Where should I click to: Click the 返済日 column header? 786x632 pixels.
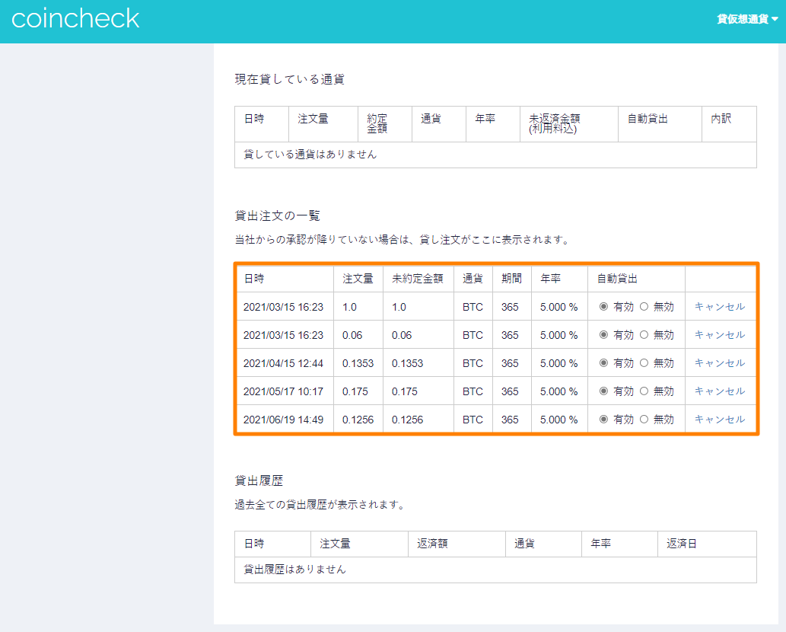(x=681, y=543)
